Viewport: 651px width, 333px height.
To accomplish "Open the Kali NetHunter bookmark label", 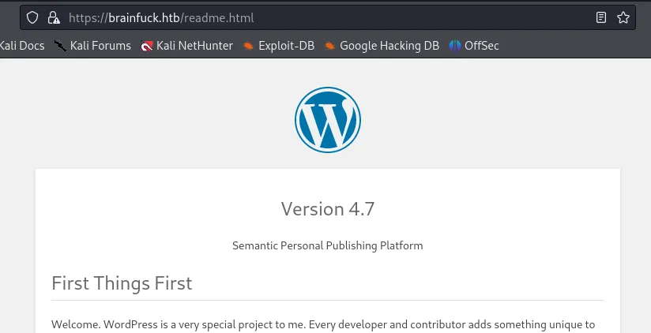I will click(194, 46).
